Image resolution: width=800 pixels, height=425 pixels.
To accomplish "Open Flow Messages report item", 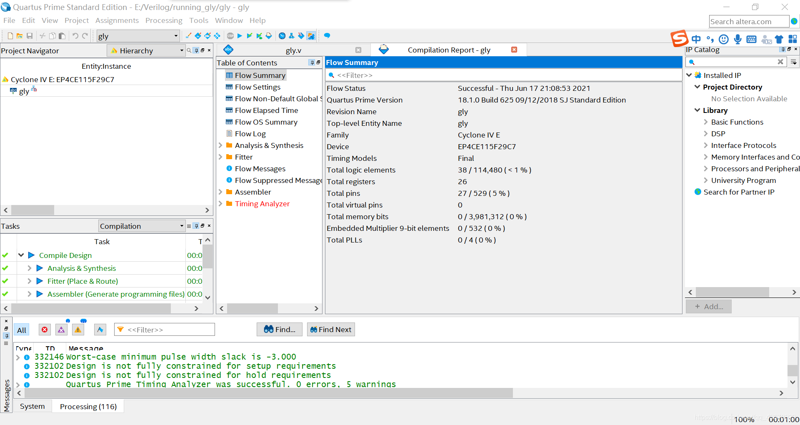I will pyautogui.click(x=260, y=169).
